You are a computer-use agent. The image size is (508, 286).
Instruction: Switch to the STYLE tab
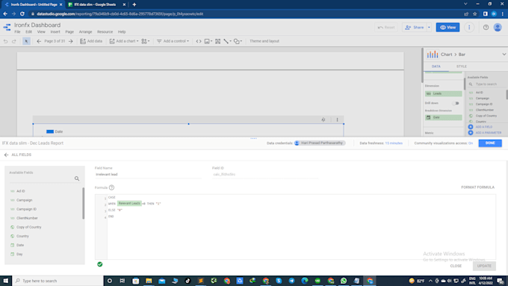[x=462, y=66]
